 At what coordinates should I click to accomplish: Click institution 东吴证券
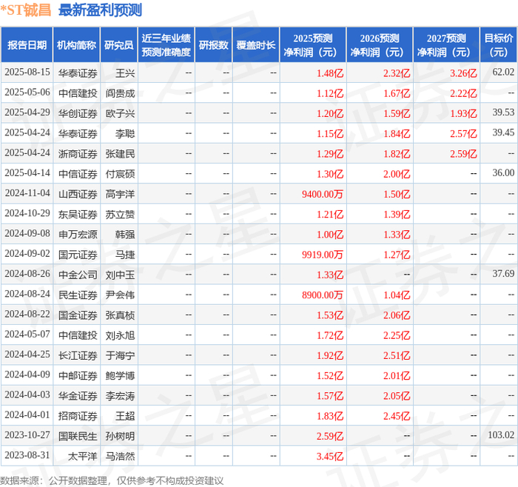pyautogui.click(x=78, y=214)
